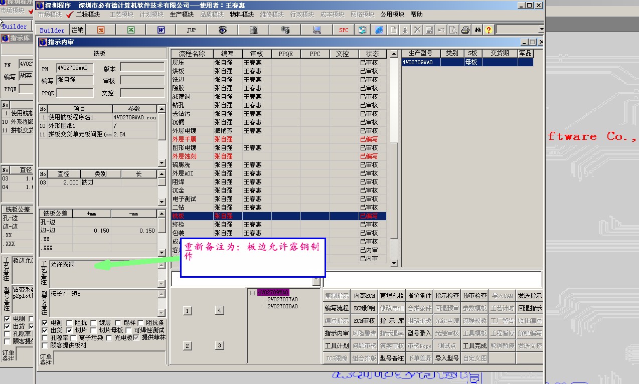Click the 注销 logout toolbar button
The width and height of the screenshot is (639, 384).
pos(77,30)
